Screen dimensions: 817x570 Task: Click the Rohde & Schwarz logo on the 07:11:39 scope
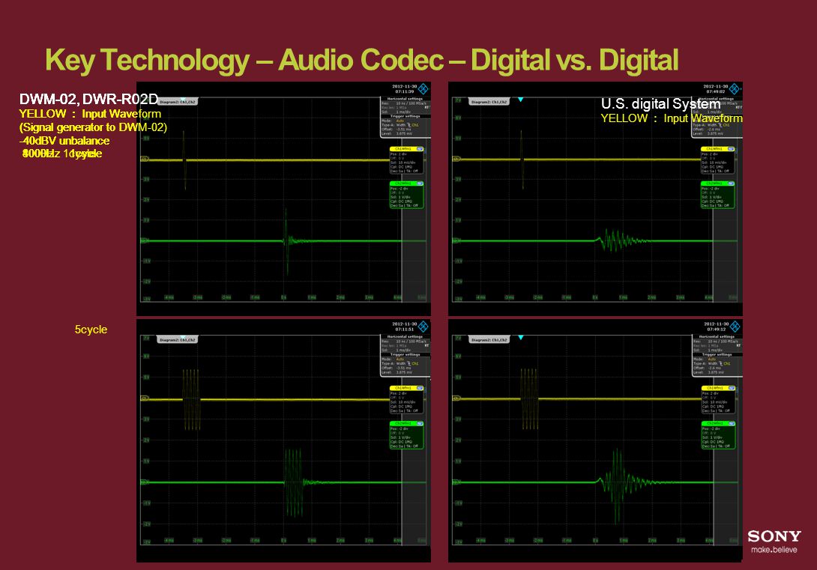click(x=423, y=88)
